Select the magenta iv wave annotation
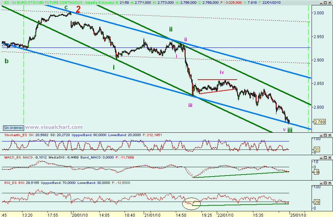The width and height of the screenshot is (333, 217). (x=221, y=72)
